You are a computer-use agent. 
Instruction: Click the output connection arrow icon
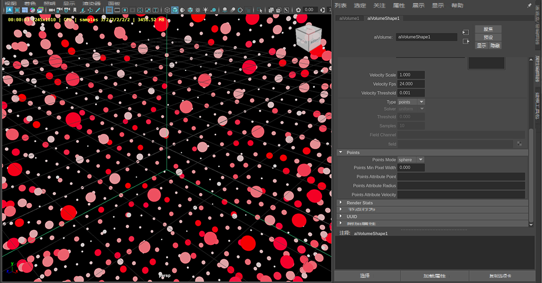click(x=466, y=41)
